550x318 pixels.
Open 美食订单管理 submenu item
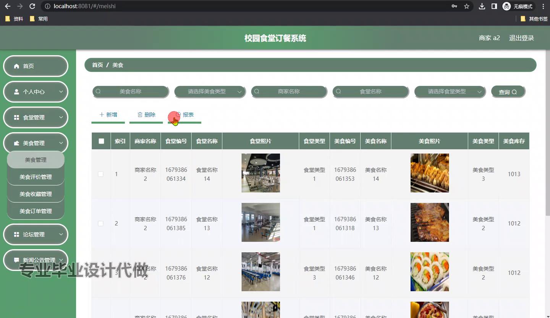36,211
